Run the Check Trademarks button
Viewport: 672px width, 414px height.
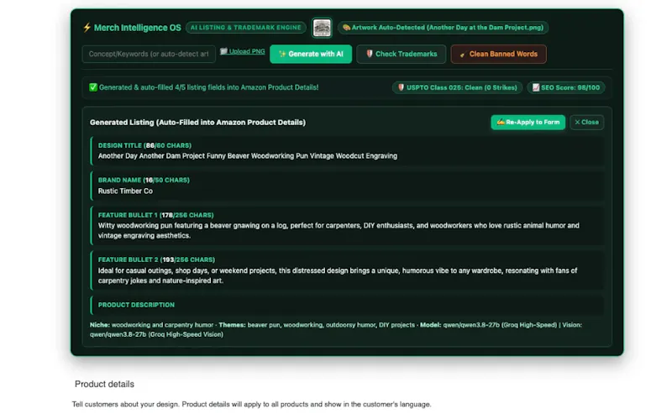coord(402,54)
